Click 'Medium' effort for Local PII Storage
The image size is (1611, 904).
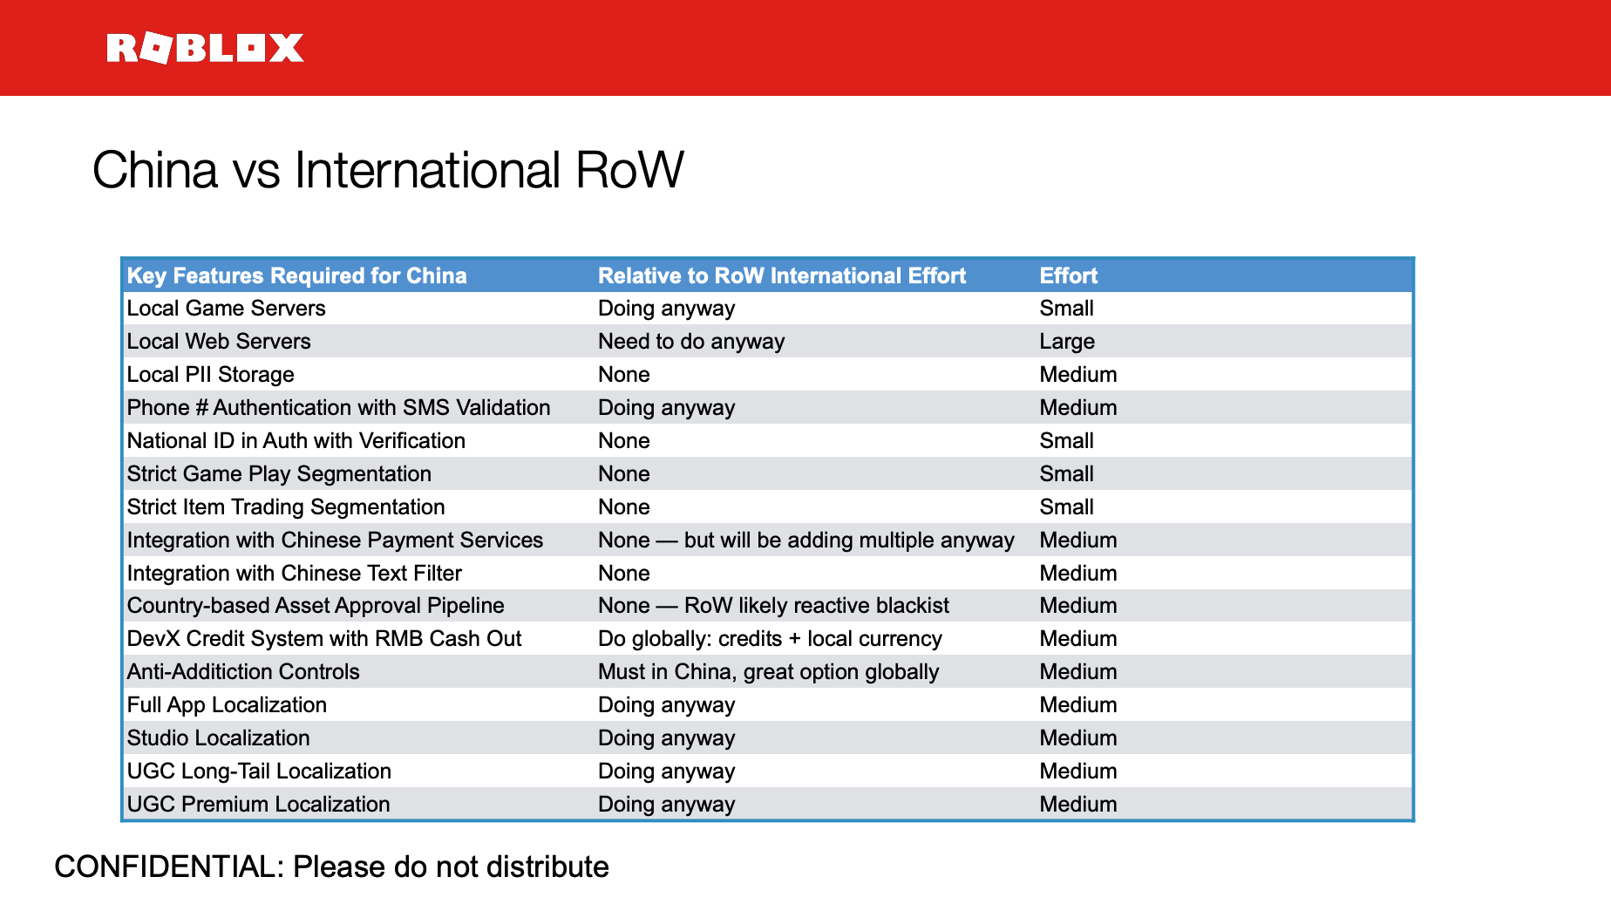(1077, 375)
